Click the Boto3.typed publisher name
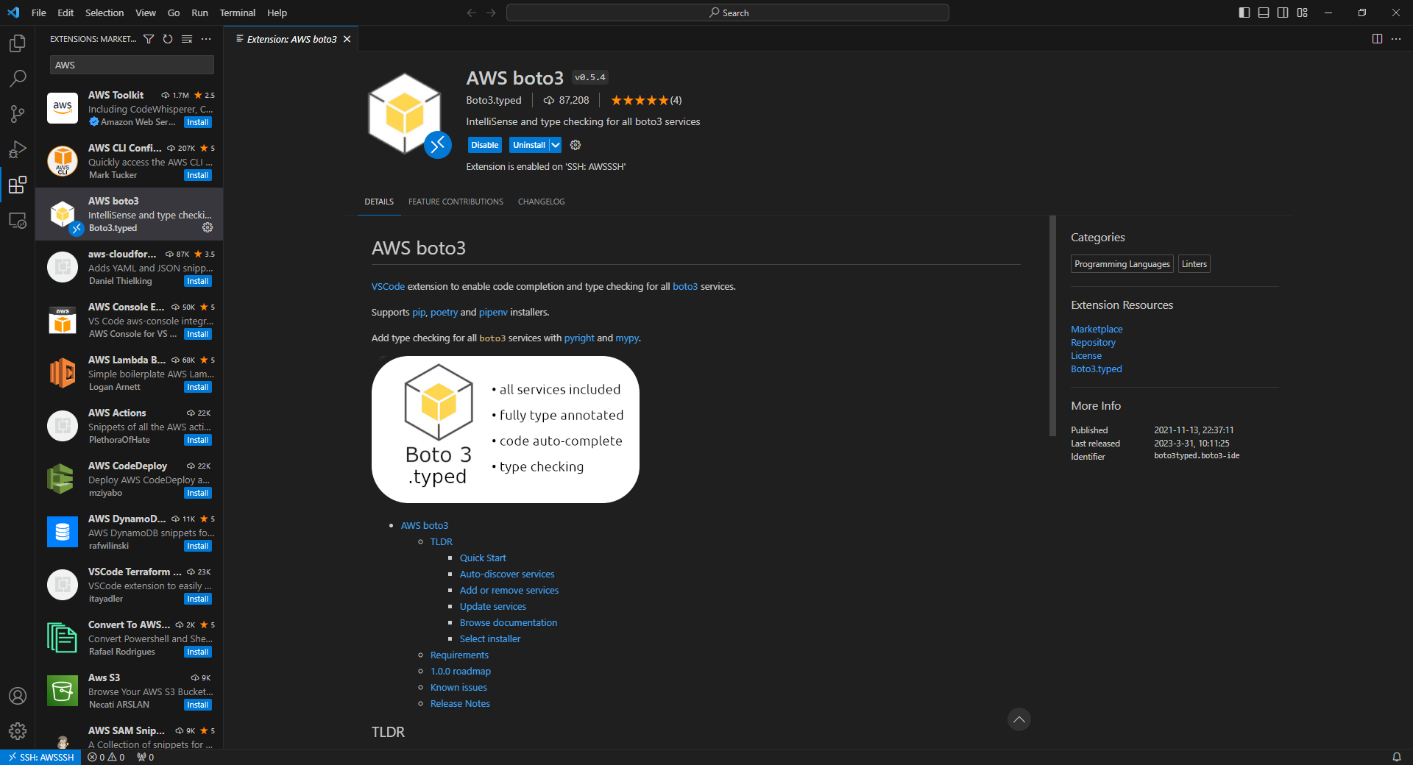 coord(494,100)
